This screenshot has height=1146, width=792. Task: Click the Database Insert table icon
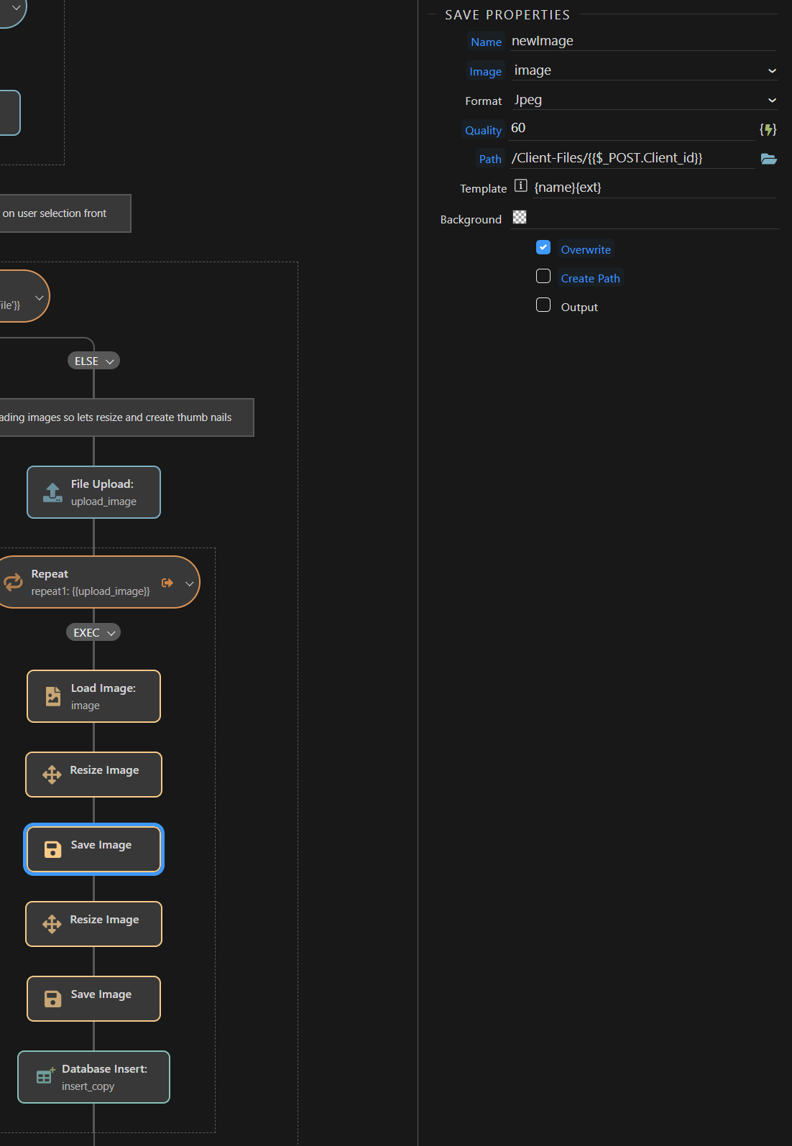tap(45, 1076)
